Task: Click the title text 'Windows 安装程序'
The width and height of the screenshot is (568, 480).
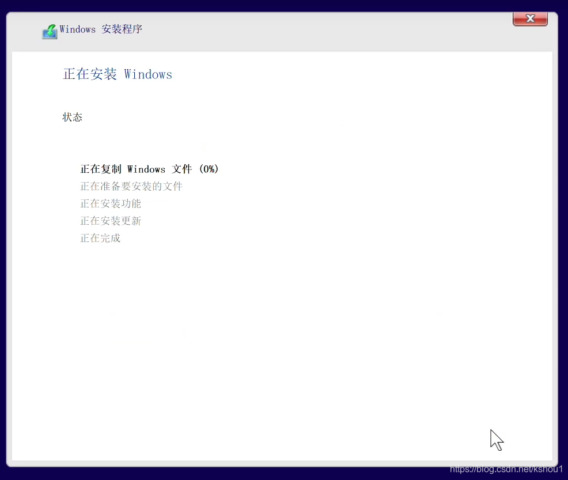Action: coord(101,29)
